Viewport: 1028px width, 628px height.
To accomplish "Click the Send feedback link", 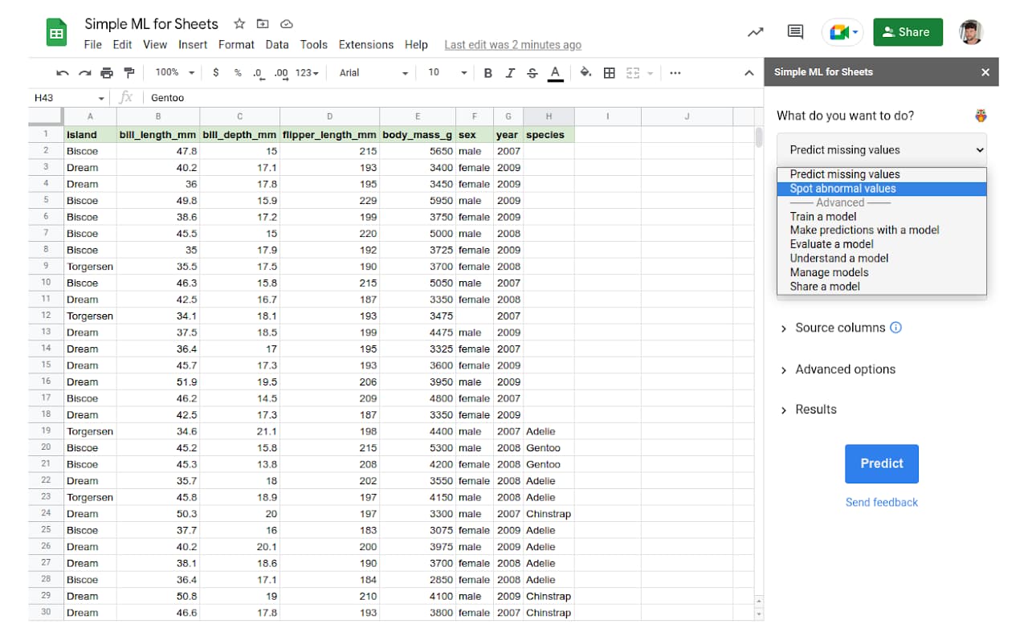I will 881,502.
